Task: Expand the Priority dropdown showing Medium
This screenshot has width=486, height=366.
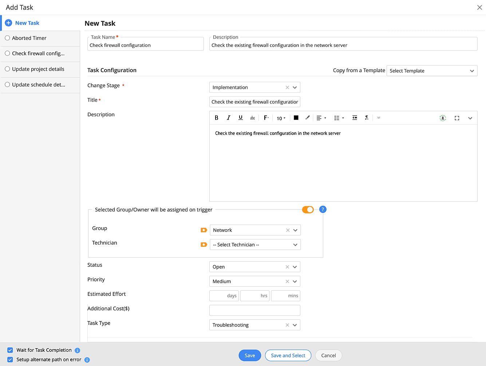Action: [295, 282]
